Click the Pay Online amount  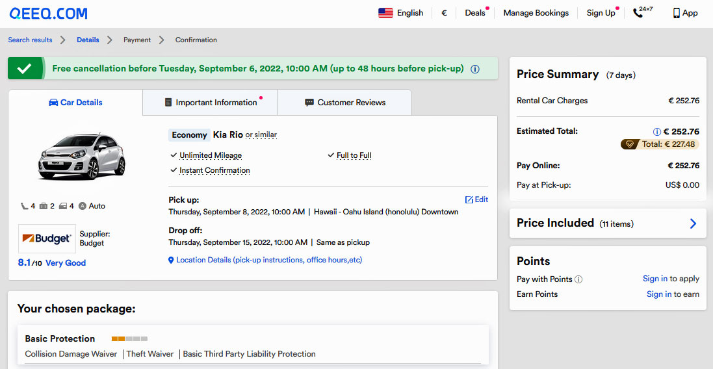click(x=684, y=166)
